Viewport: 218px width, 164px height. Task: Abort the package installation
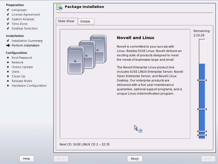(x=135, y=159)
